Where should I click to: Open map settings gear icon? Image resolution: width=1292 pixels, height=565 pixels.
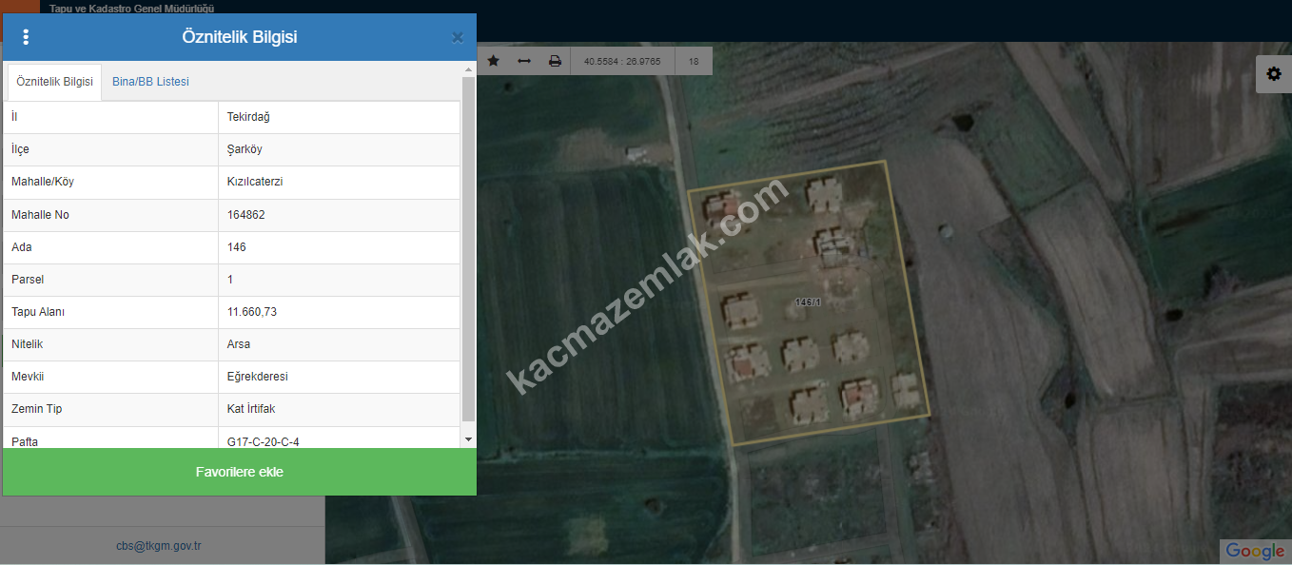(1274, 74)
